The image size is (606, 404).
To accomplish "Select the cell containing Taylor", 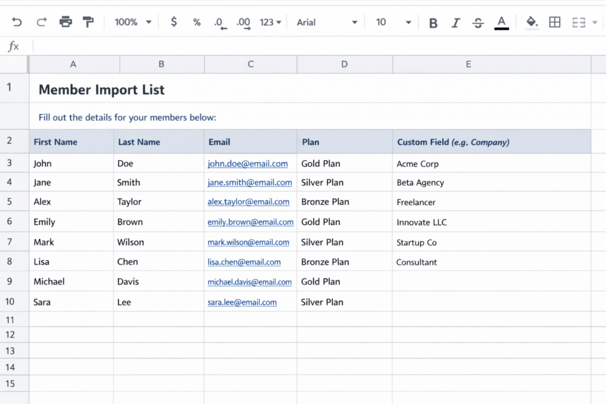I will (159, 202).
